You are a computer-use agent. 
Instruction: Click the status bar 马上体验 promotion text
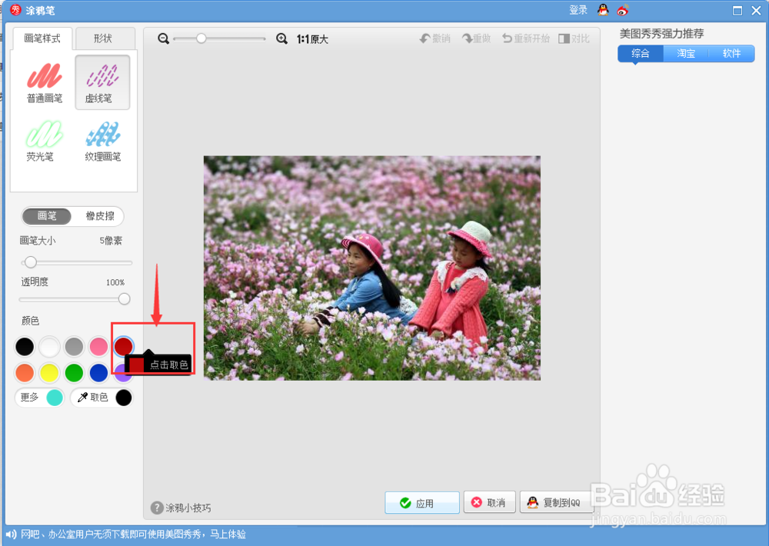pyautogui.click(x=228, y=534)
